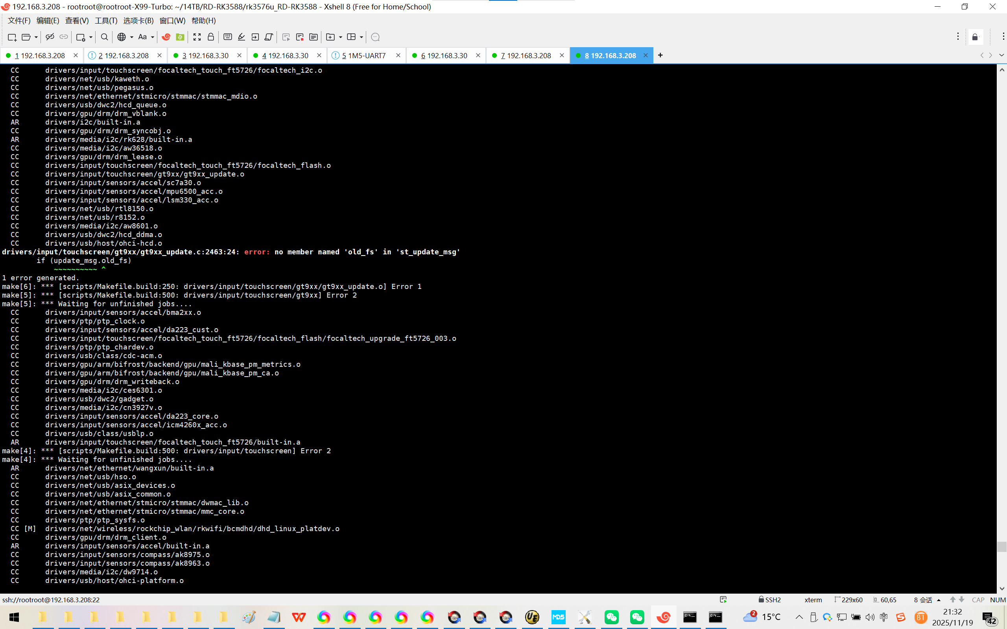1007x629 pixels.
Task: Open the on-screen keyboard mapping icon
Action: coord(228,37)
